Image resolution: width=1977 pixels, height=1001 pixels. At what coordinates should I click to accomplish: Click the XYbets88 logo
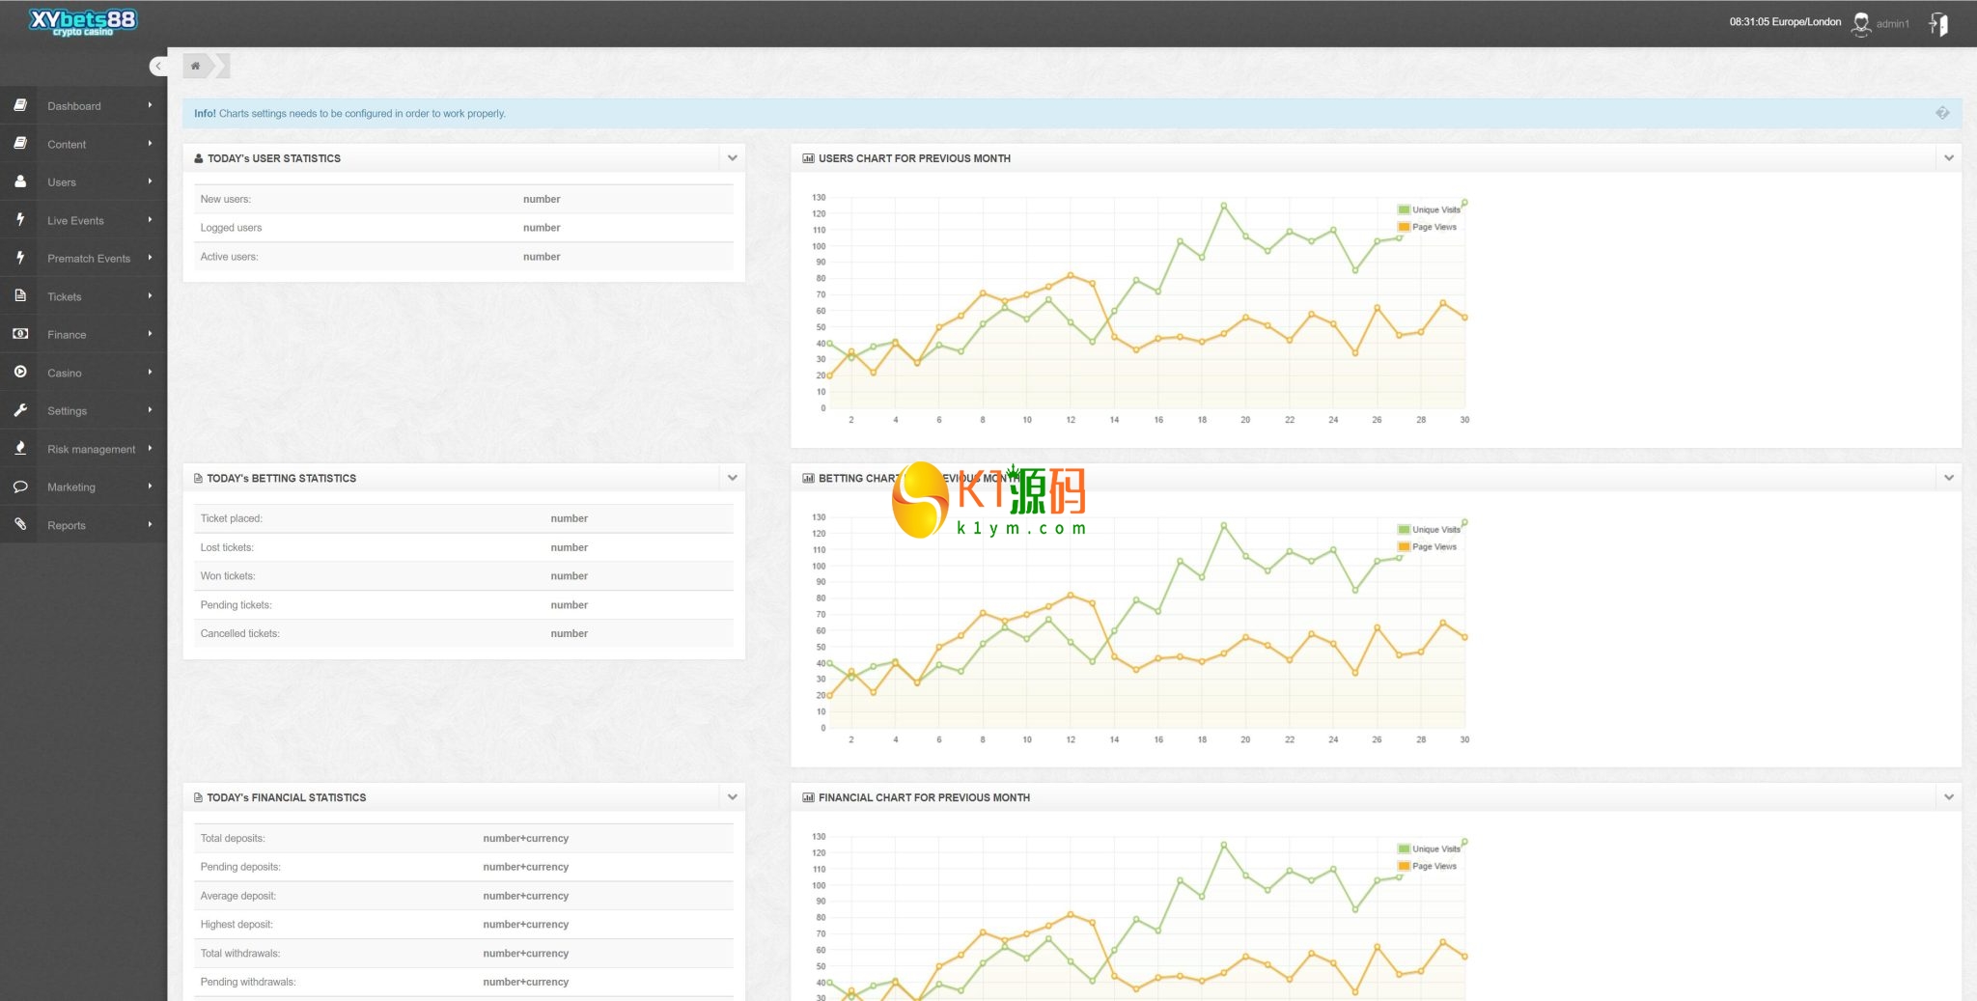pyautogui.click(x=83, y=21)
